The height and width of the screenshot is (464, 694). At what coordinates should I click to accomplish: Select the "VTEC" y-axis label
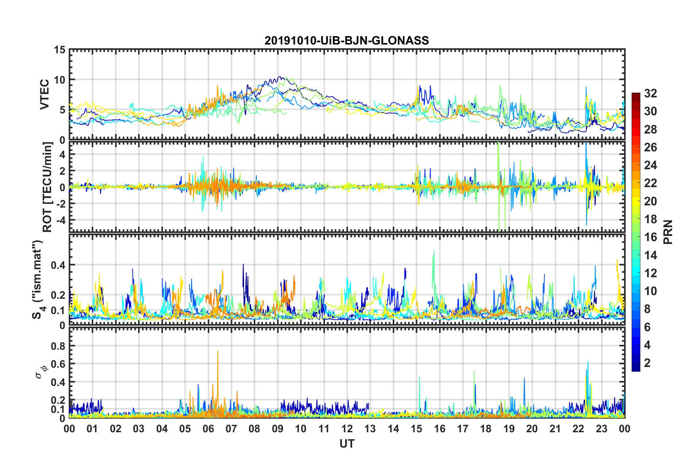[x=45, y=94]
